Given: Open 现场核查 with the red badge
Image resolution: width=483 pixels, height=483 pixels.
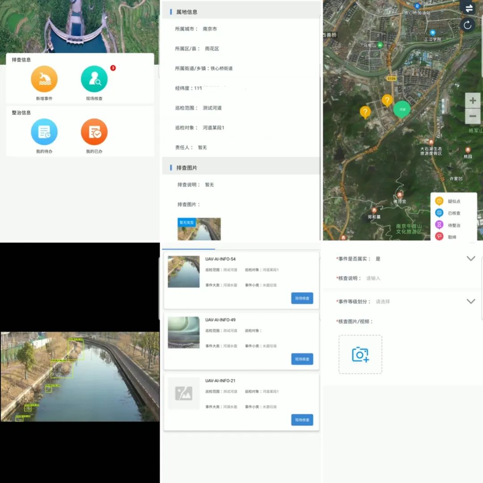Looking at the screenshot, I should (x=94, y=79).
